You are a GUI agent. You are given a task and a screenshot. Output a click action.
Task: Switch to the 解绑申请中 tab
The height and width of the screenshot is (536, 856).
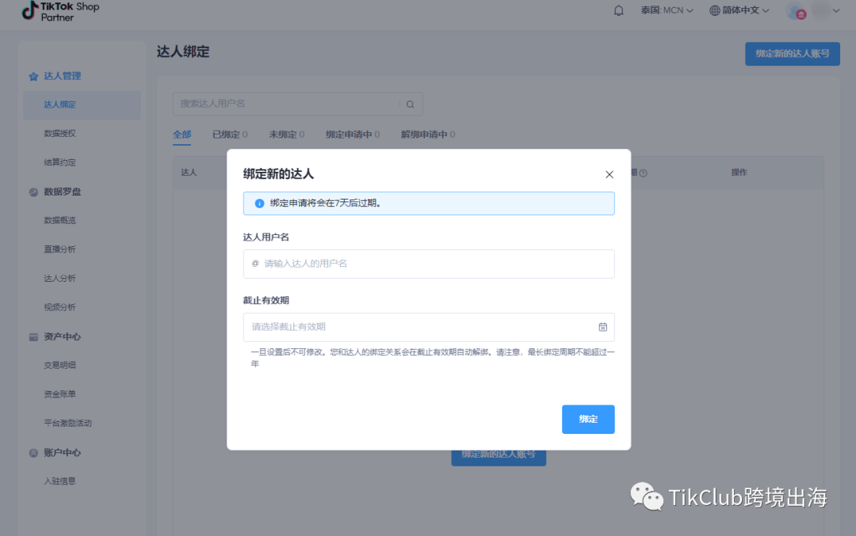pyautogui.click(x=428, y=135)
